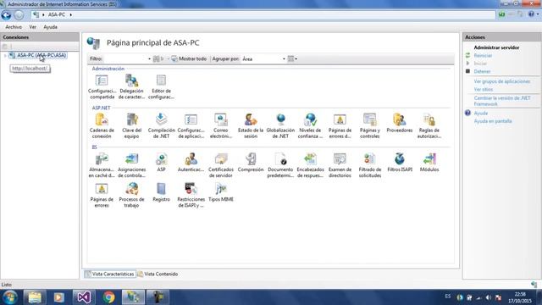
Task: Open Certificados de servidor feature
Action: click(220, 165)
